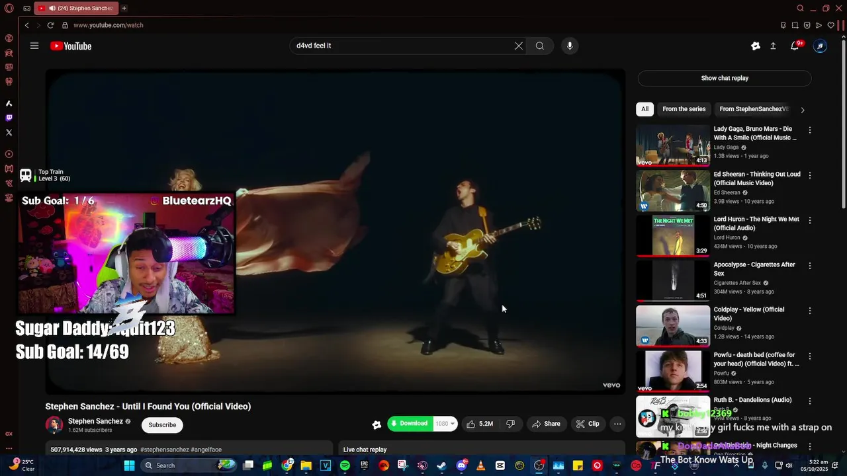This screenshot has width=847, height=476.
Task: Clear the search box with the X
Action: point(519,46)
